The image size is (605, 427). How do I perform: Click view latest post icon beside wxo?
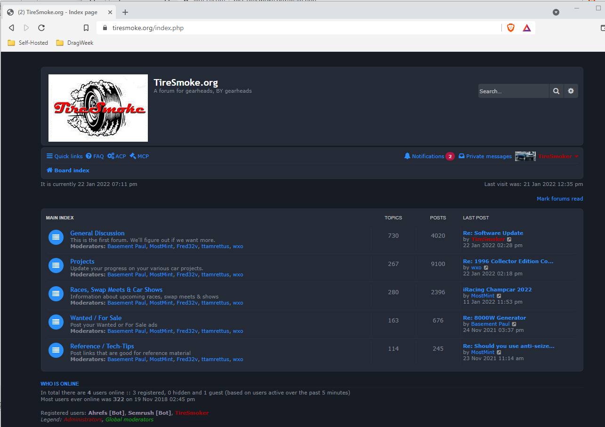coord(486,267)
